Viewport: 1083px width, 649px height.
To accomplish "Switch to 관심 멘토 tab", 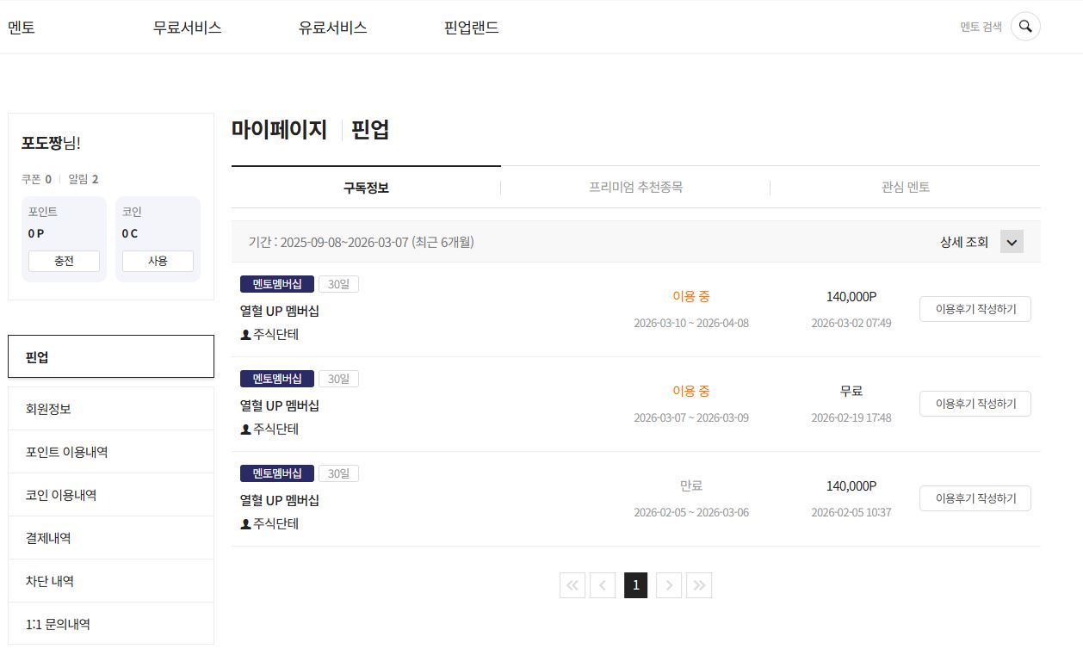I will pos(905,187).
